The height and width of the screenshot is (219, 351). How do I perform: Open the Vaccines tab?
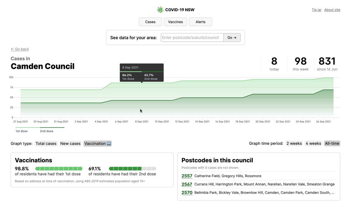175,22
